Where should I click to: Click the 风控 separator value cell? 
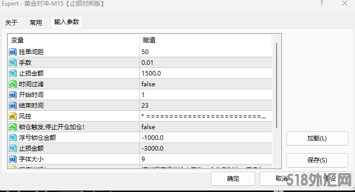click(206, 116)
